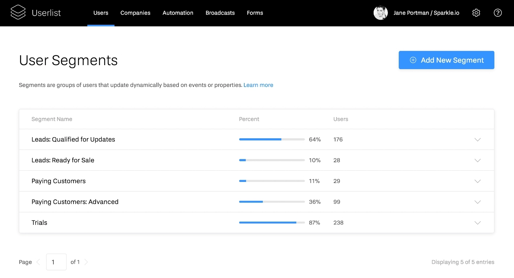
Task: Open the Learn more link
Action: click(258, 85)
